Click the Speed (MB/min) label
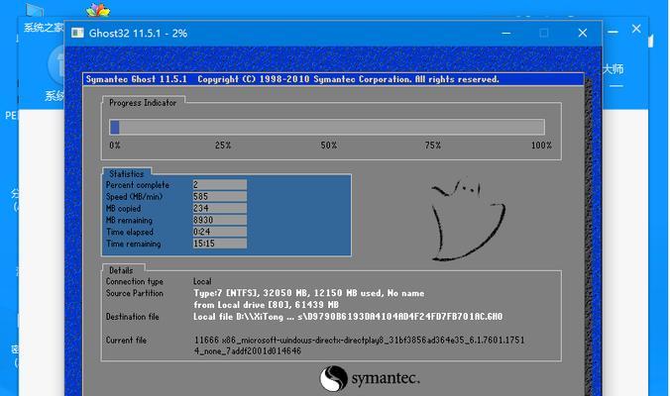 click(x=134, y=197)
